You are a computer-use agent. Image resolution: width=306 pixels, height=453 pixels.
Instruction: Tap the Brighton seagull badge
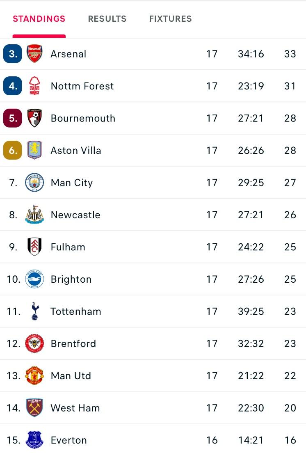pyautogui.click(x=34, y=279)
